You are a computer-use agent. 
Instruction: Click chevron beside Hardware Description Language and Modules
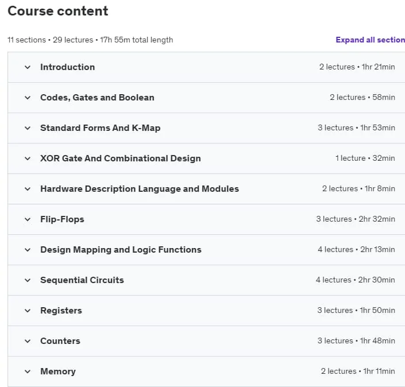coord(28,189)
